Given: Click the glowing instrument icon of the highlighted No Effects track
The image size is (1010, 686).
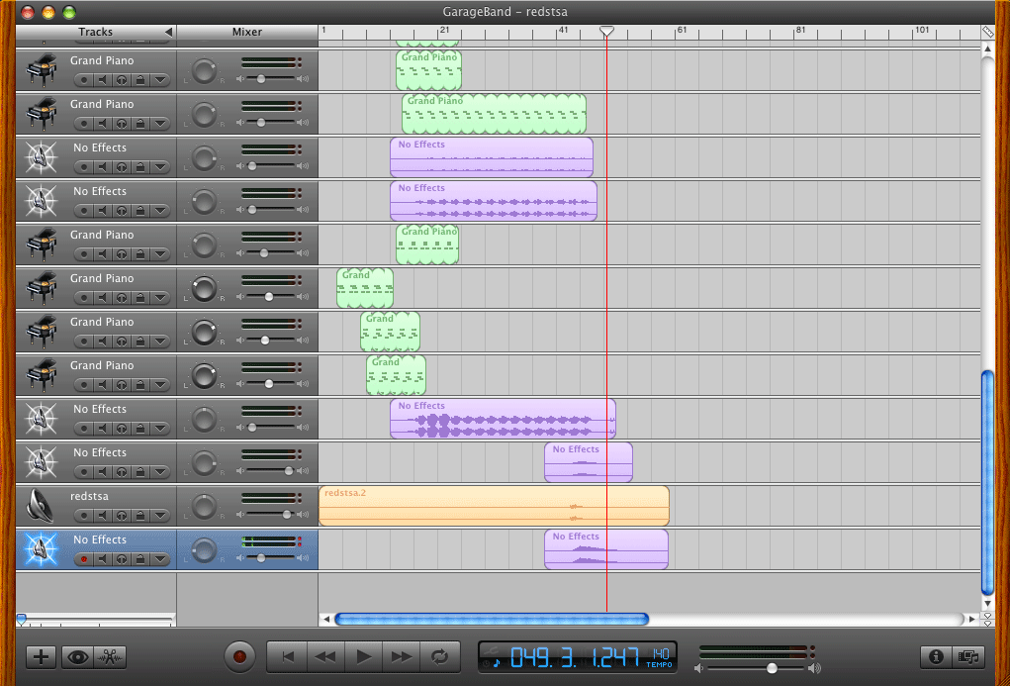Looking at the screenshot, I should (x=42, y=549).
